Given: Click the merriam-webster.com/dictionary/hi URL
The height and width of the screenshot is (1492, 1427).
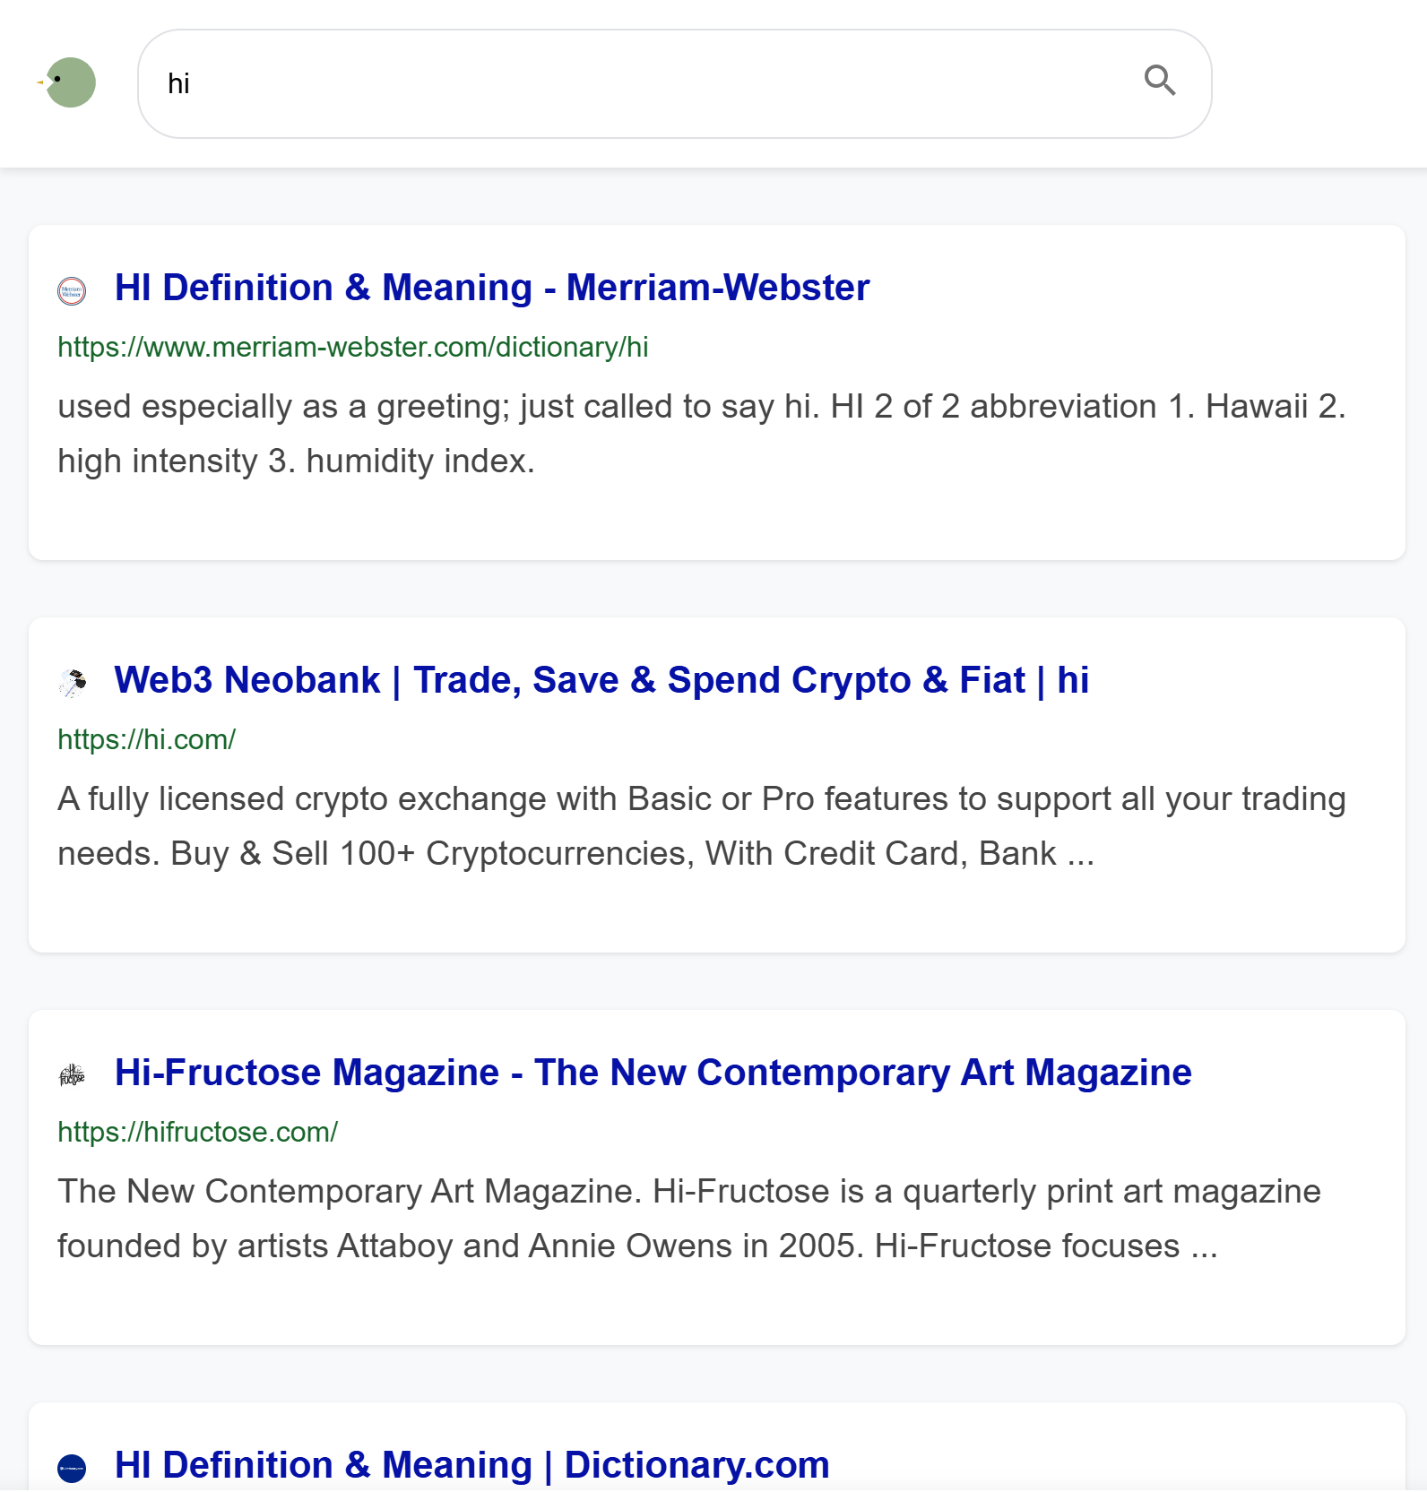Looking at the screenshot, I should pos(353,347).
